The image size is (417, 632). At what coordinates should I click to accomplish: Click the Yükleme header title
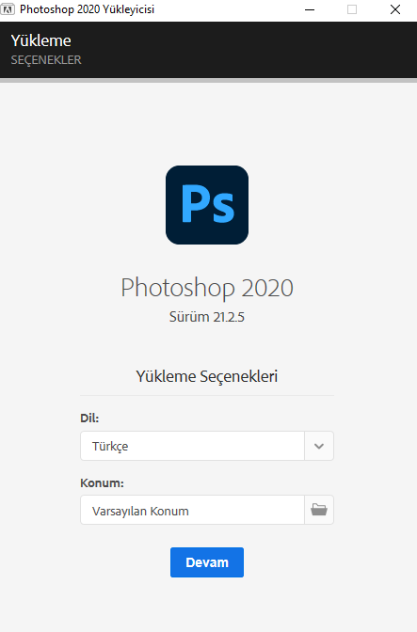point(40,40)
